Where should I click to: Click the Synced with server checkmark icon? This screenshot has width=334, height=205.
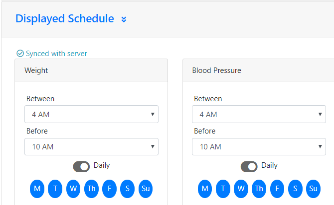20,54
